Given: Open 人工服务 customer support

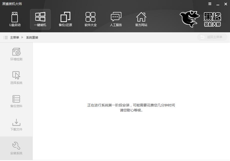Looking at the screenshot, I should click(116, 19).
